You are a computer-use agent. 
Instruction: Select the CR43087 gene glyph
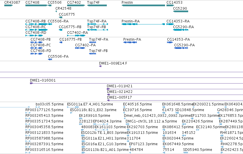[x=9, y=5]
